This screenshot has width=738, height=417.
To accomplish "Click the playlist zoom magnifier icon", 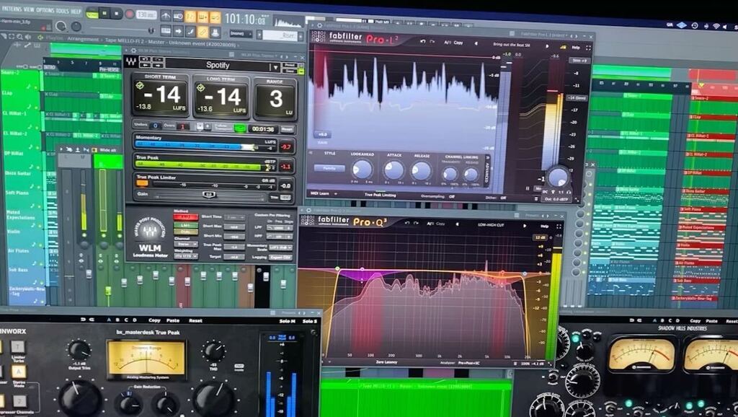I will (x=19, y=37).
